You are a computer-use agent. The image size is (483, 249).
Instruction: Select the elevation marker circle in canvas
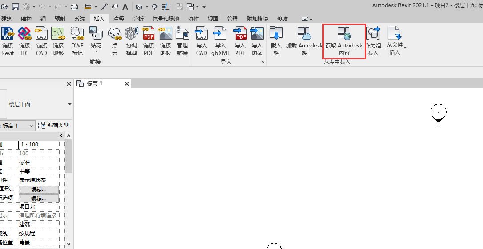click(439, 113)
